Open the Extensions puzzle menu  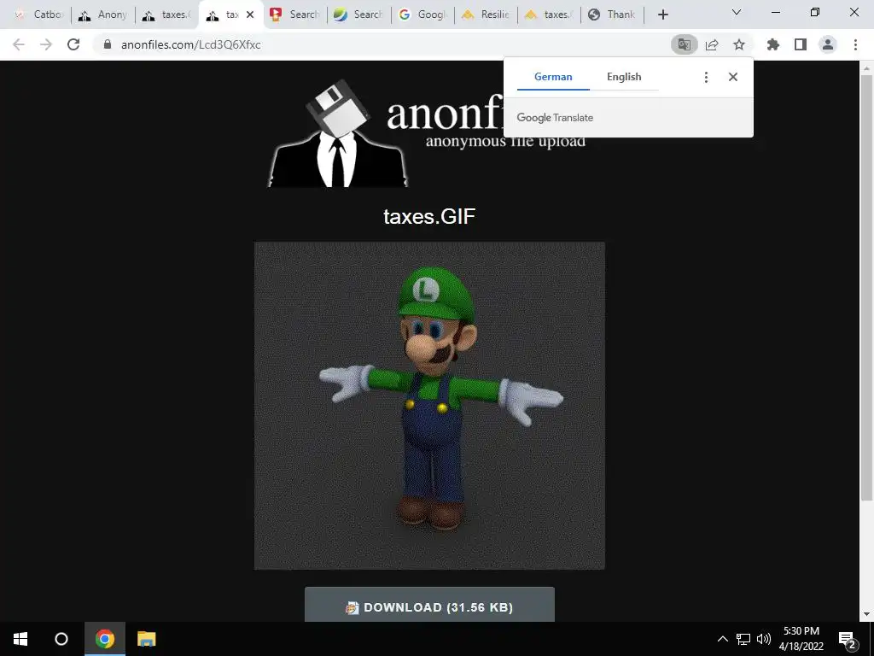pos(773,44)
